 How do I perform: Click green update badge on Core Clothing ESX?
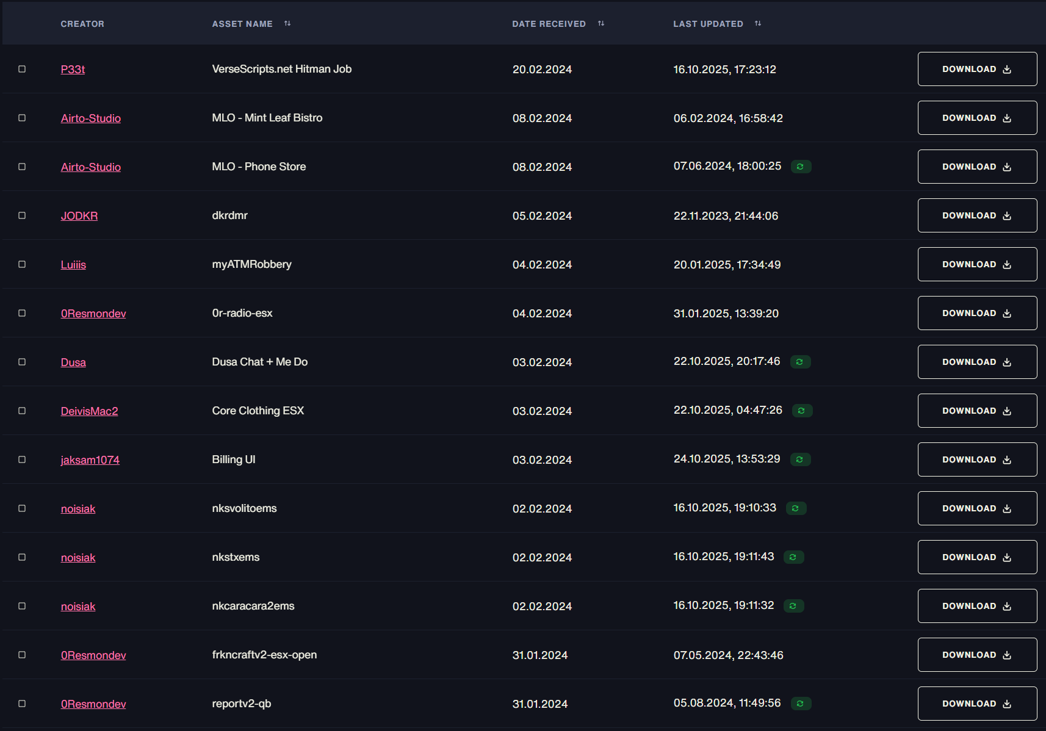[802, 411]
